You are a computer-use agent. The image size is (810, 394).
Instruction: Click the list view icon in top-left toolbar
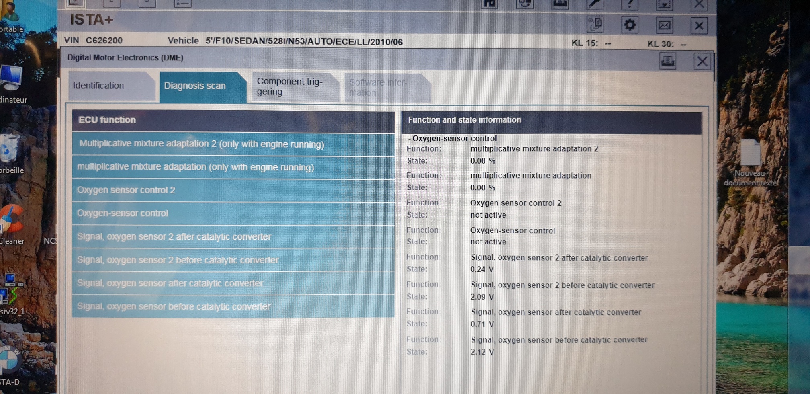[x=182, y=3]
